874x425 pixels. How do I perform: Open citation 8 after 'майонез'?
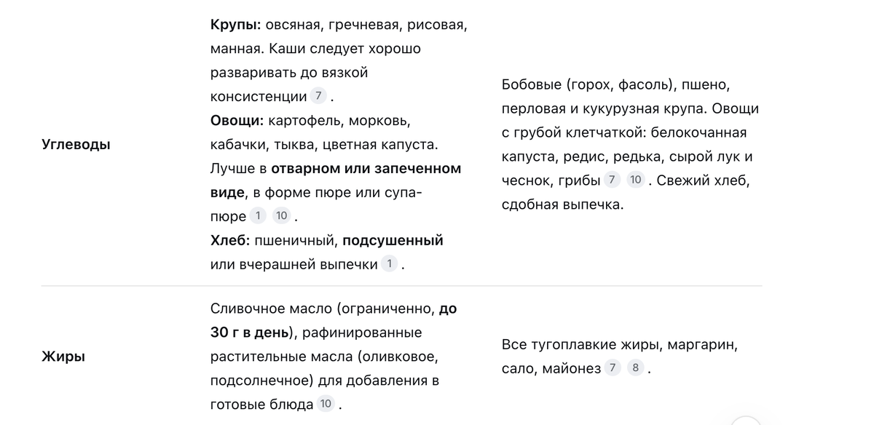(636, 368)
